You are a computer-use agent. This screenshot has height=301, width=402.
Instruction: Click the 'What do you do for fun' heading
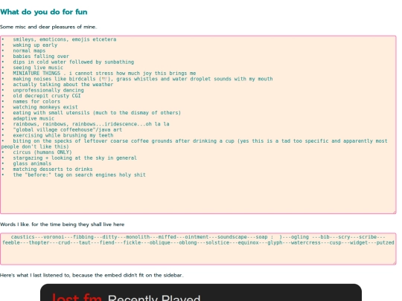[44, 12]
